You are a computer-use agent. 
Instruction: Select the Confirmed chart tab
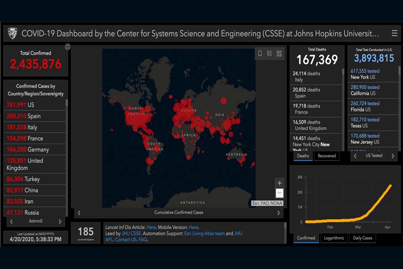point(306,238)
